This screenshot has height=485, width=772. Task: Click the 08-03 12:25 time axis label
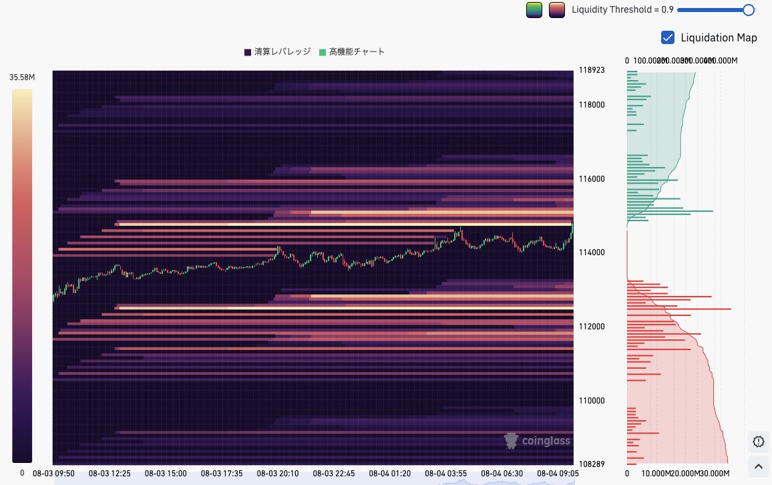(110, 474)
